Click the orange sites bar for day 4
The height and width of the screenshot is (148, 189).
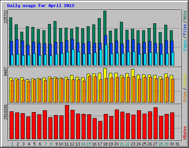(x=29, y=92)
